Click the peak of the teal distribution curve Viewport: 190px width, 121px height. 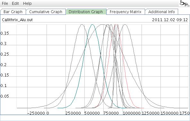[92, 25]
